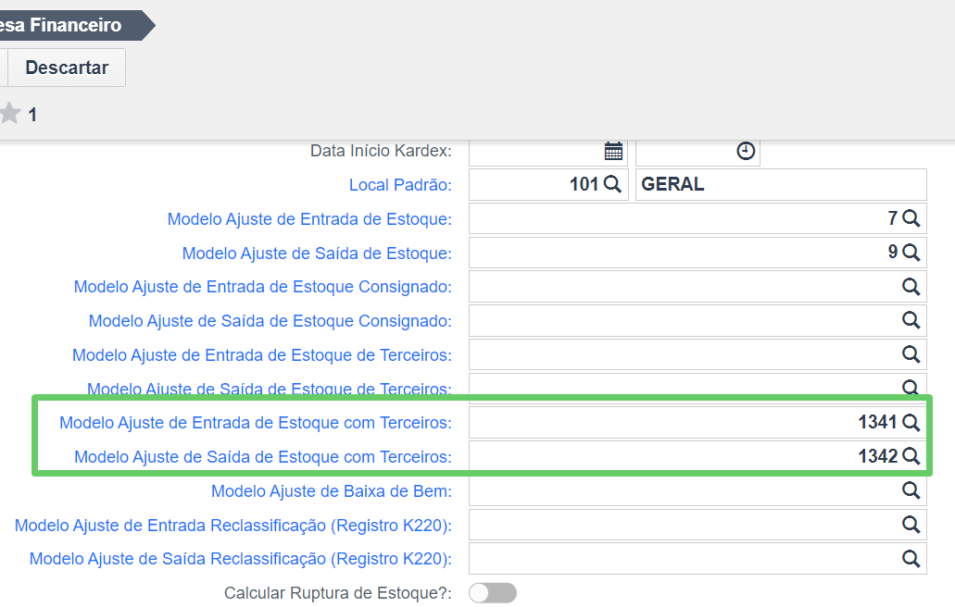
Task: Open Modelo Ajuste de Saída de Estoque com Terceiros link
Action: pyautogui.click(x=262, y=457)
